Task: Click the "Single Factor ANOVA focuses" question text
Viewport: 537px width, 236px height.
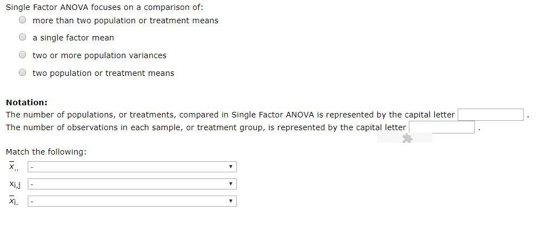Action: (x=104, y=7)
